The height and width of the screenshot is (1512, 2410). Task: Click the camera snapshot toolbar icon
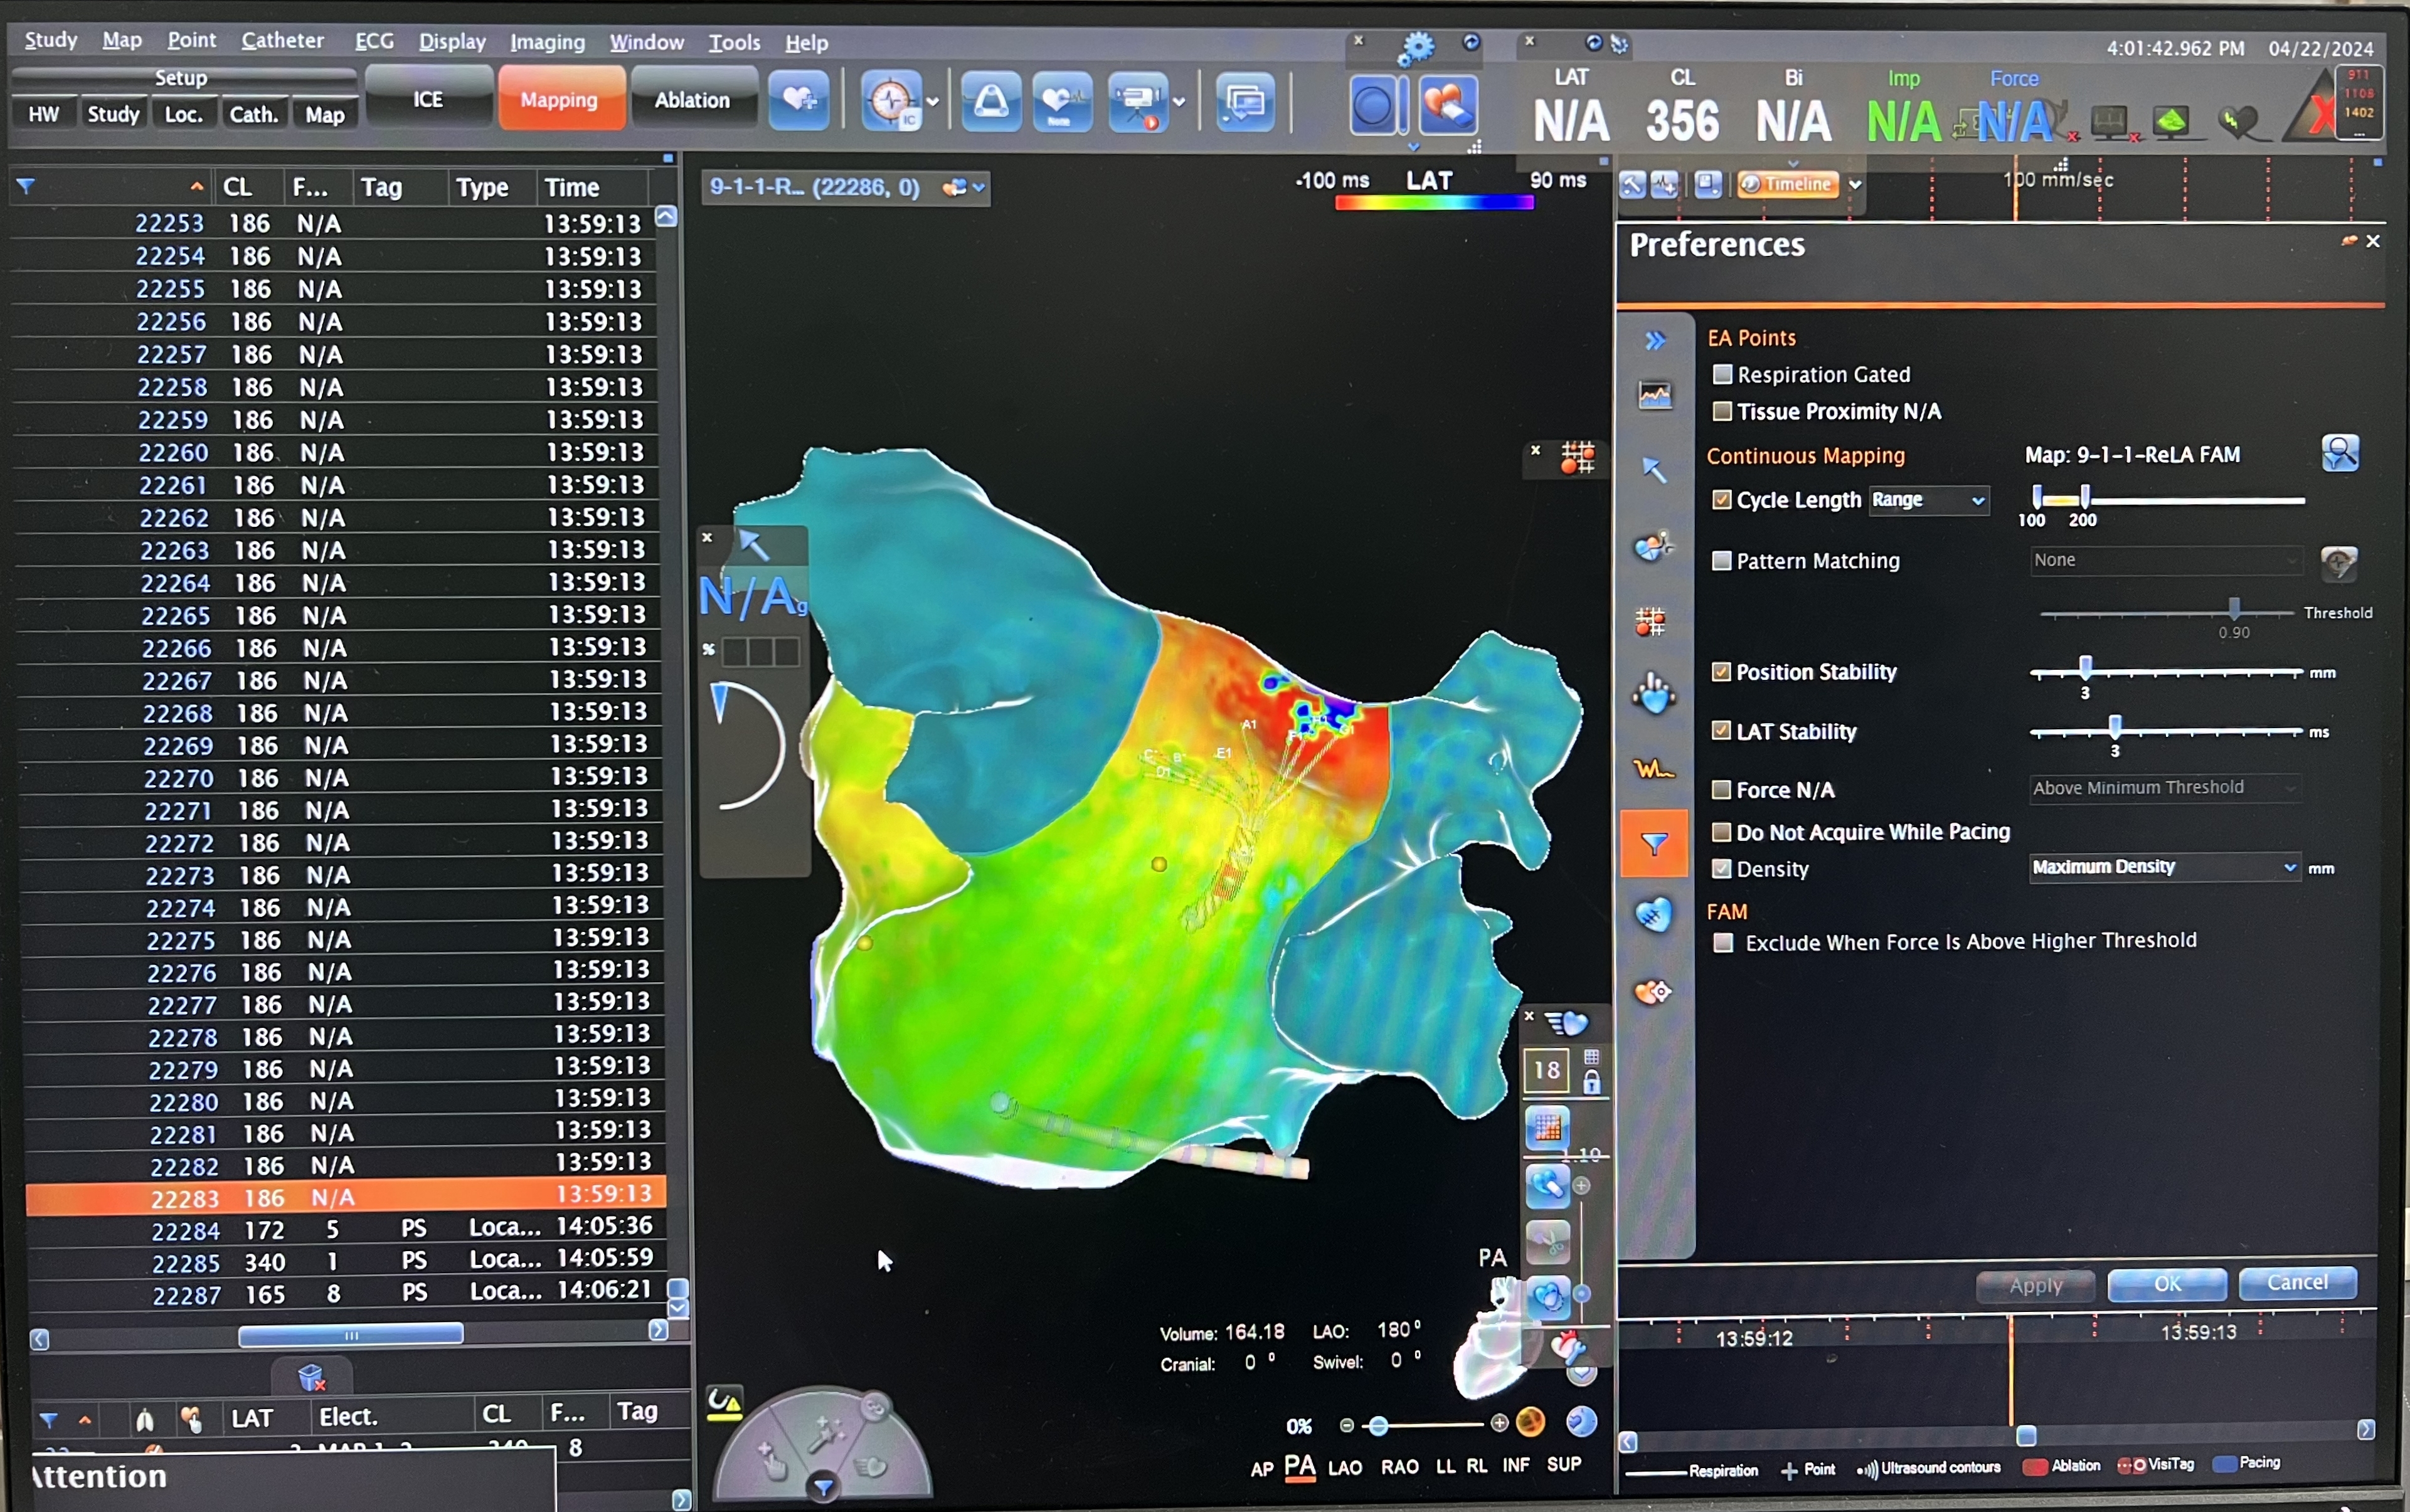click(1138, 101)
